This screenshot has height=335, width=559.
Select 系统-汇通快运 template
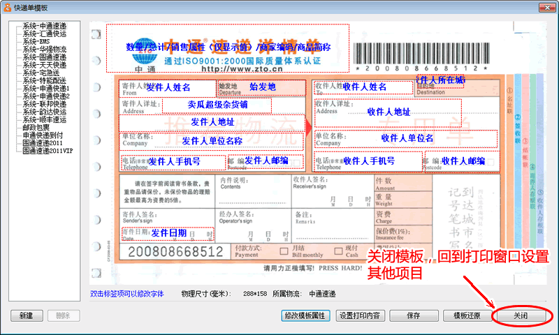[44, 33]
